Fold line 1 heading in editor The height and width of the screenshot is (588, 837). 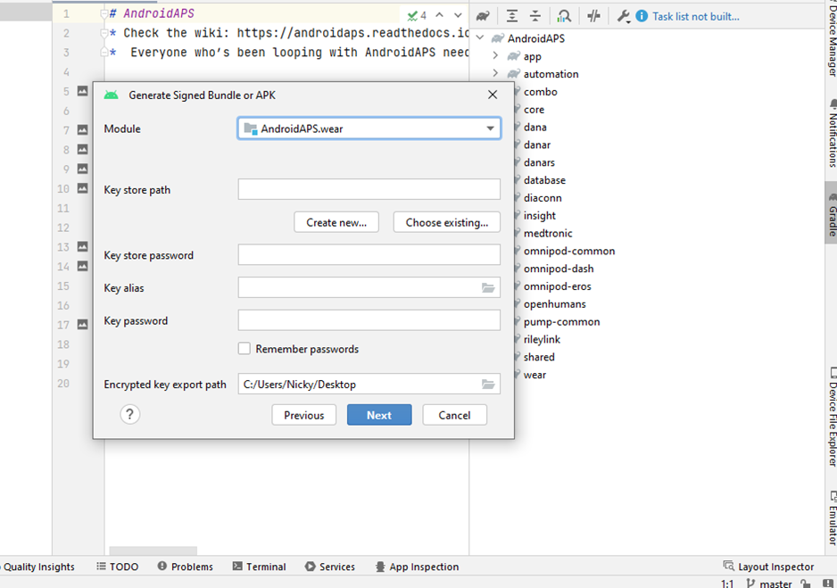coord(104,14)
